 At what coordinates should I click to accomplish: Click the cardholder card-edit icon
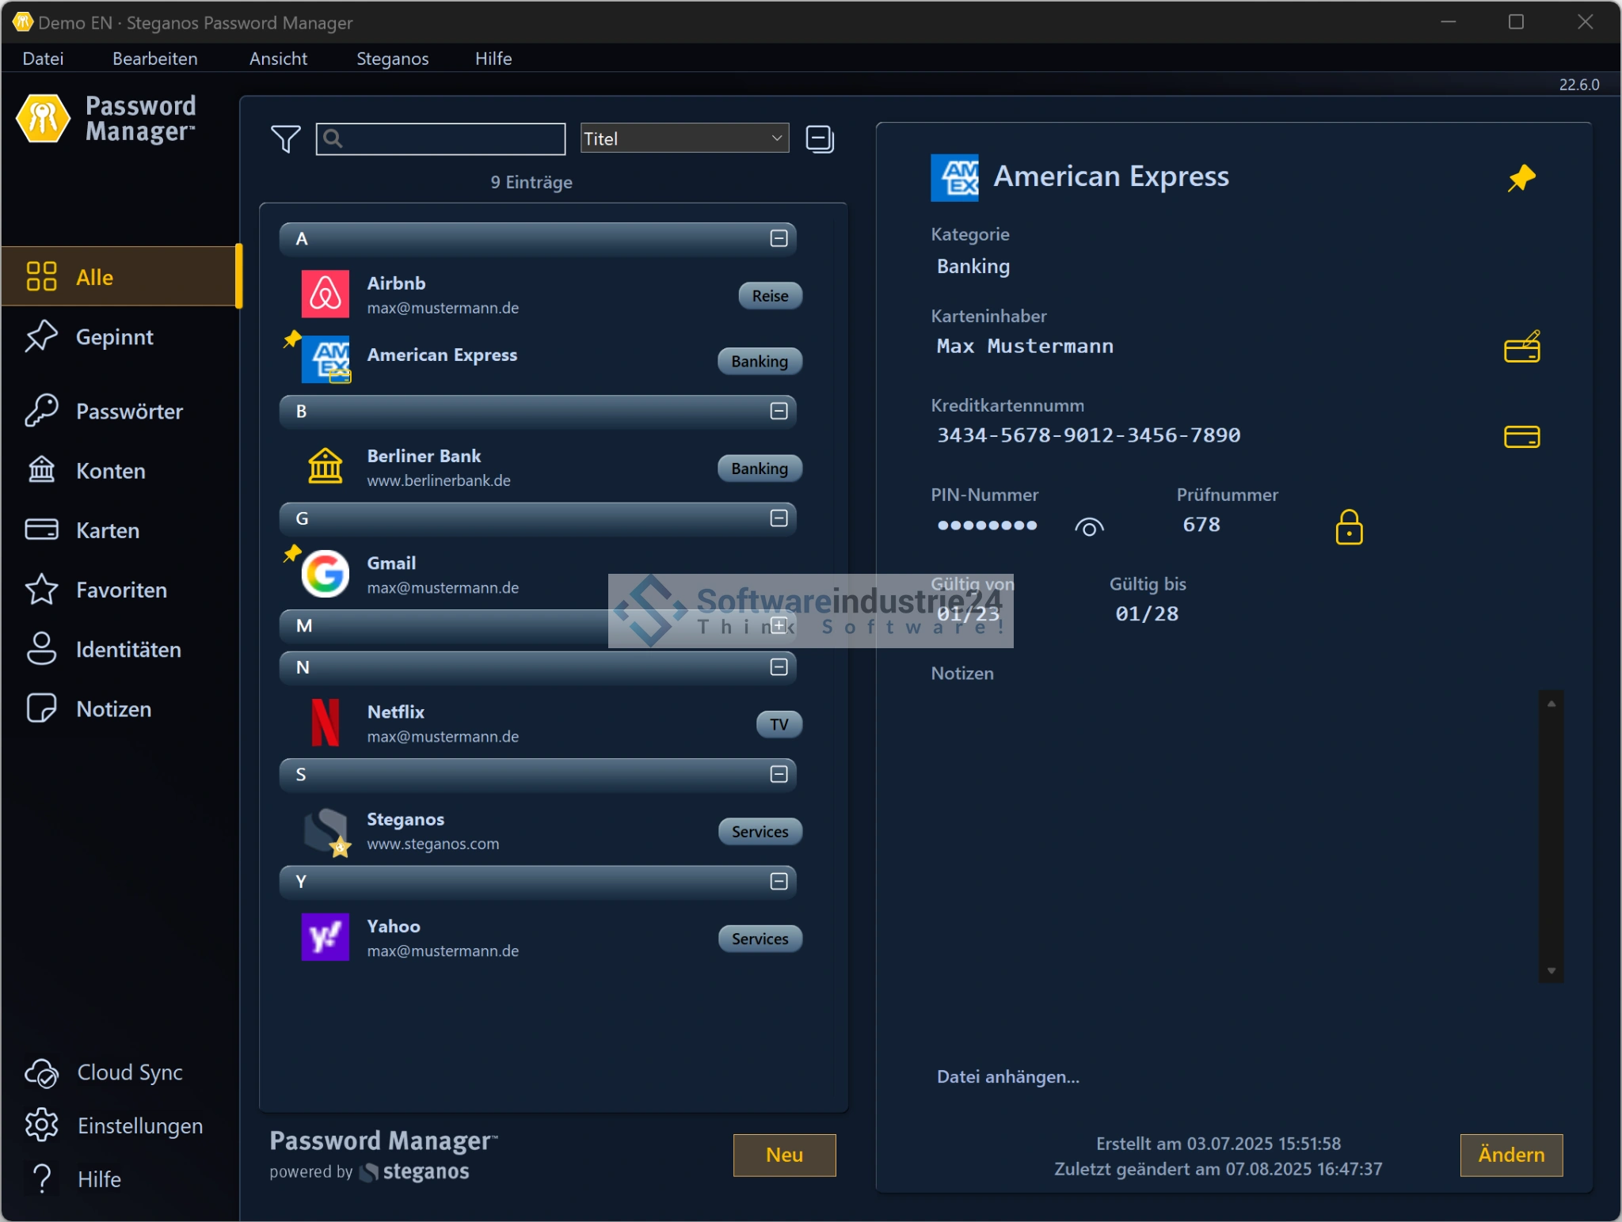1521,347
